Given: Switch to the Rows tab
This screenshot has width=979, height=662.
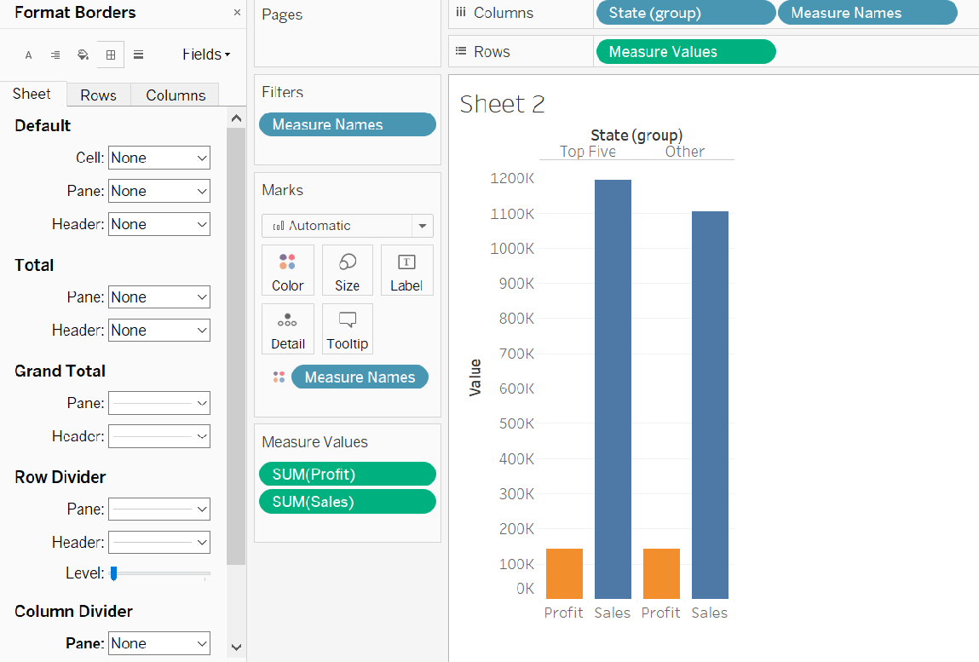Looking at the screenshot, I should [99, 95].
